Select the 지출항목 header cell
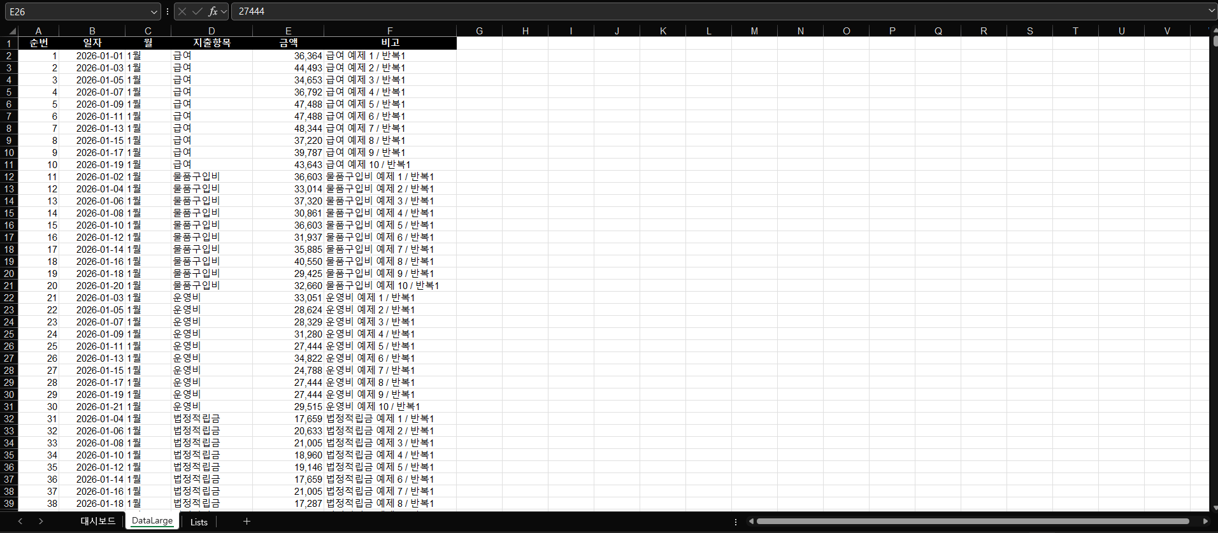The width and height of the screenshot is (1218, 533). pyautogui.click(x=211, y=43)
